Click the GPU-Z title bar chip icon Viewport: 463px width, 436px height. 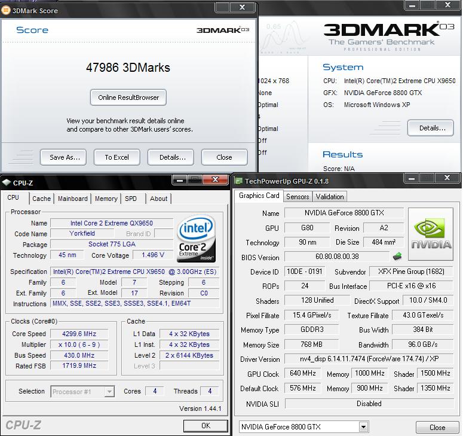click(x=238, y=181)
